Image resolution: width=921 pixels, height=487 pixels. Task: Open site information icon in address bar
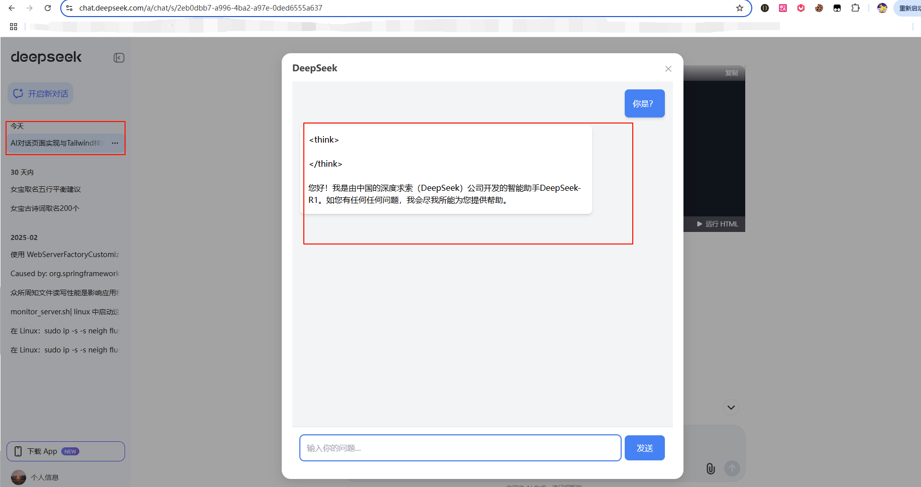[x=70, y=8]
